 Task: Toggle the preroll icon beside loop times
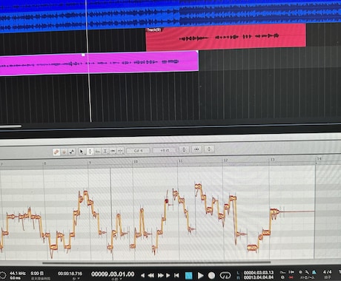point(283,272)
